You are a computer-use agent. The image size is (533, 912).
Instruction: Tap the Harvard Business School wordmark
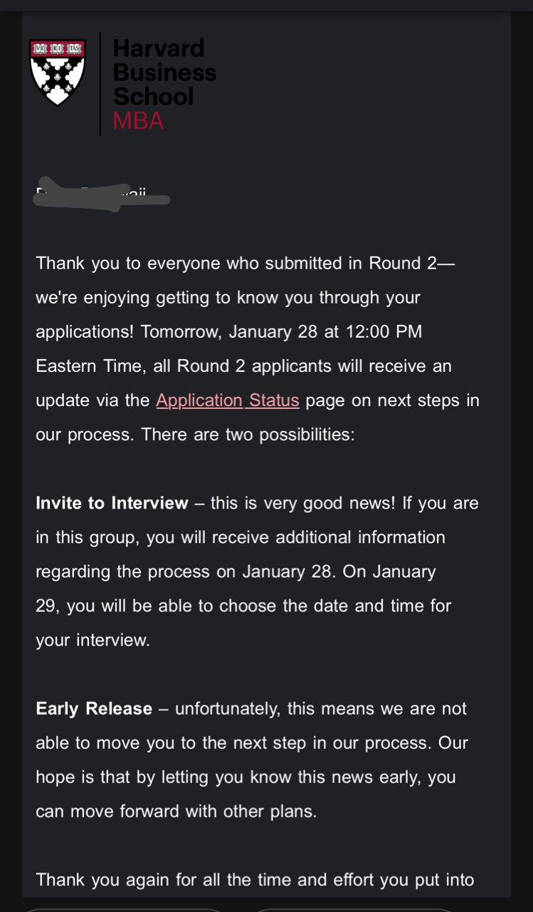164,72
